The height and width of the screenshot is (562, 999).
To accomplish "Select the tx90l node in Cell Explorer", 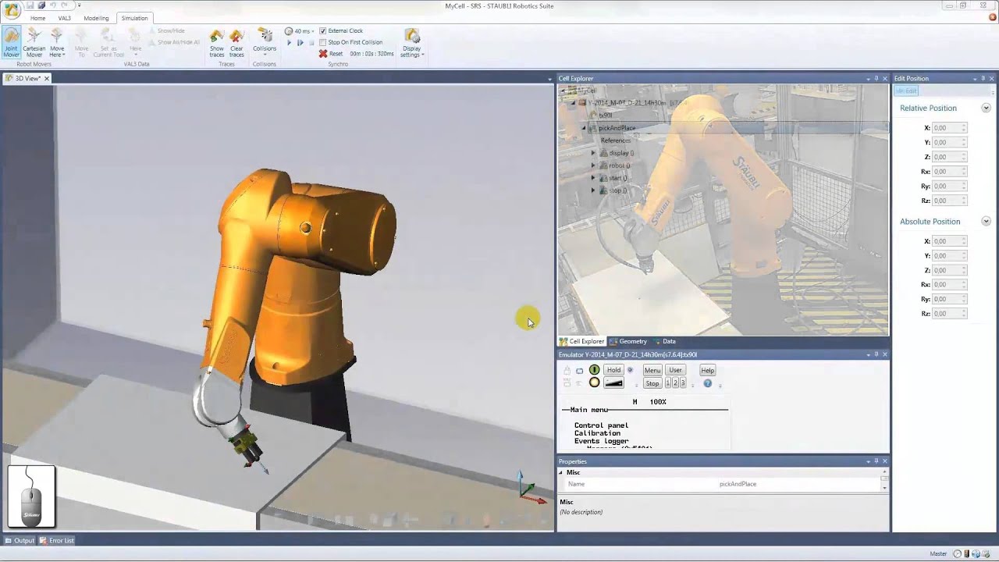I will (x=605, y=115).
